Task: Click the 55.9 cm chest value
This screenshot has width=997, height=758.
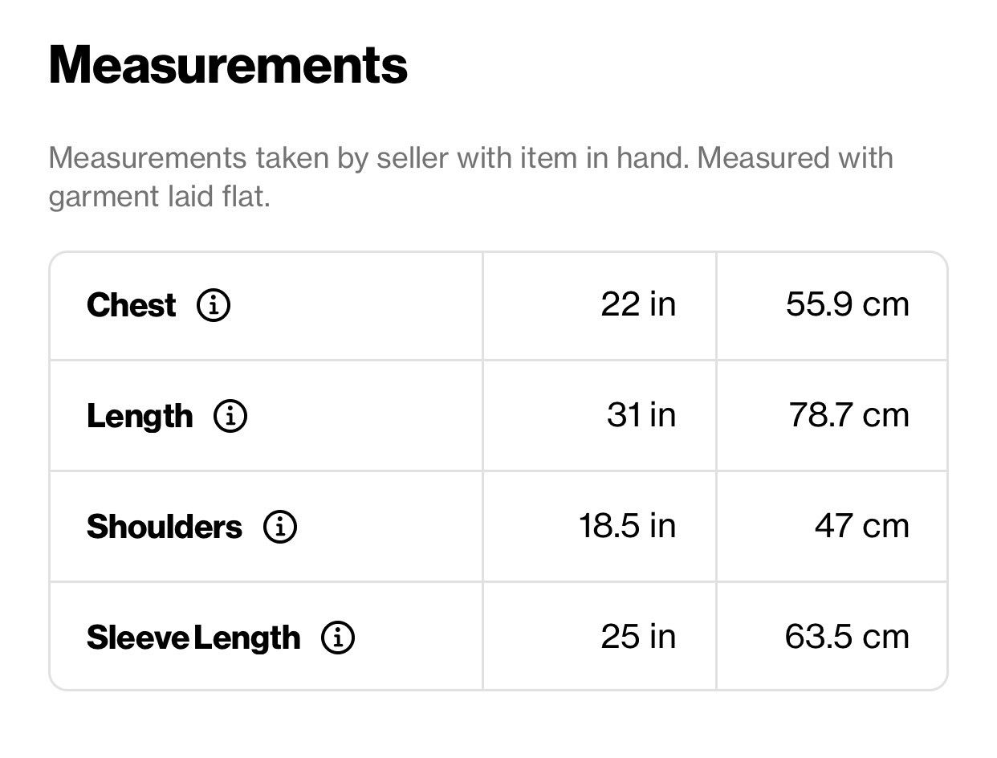Action: point(848,304)
